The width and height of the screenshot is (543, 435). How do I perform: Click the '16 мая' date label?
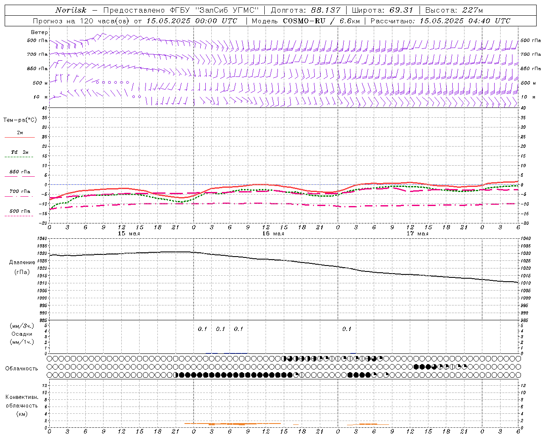click(x=273, y=234)
